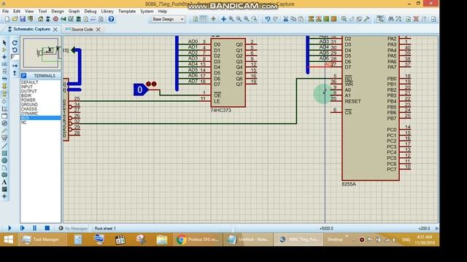Open the Base Design variant dropdown
Viewport: 467px width, 262px height.
[x=169, y=19]
